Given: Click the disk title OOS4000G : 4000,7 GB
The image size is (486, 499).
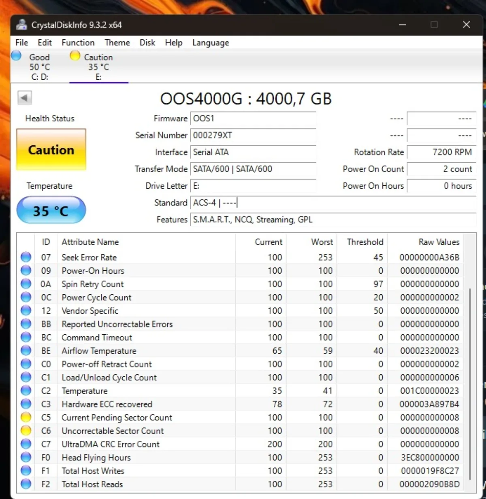Looking at the screenshot, I should [246, 99].
